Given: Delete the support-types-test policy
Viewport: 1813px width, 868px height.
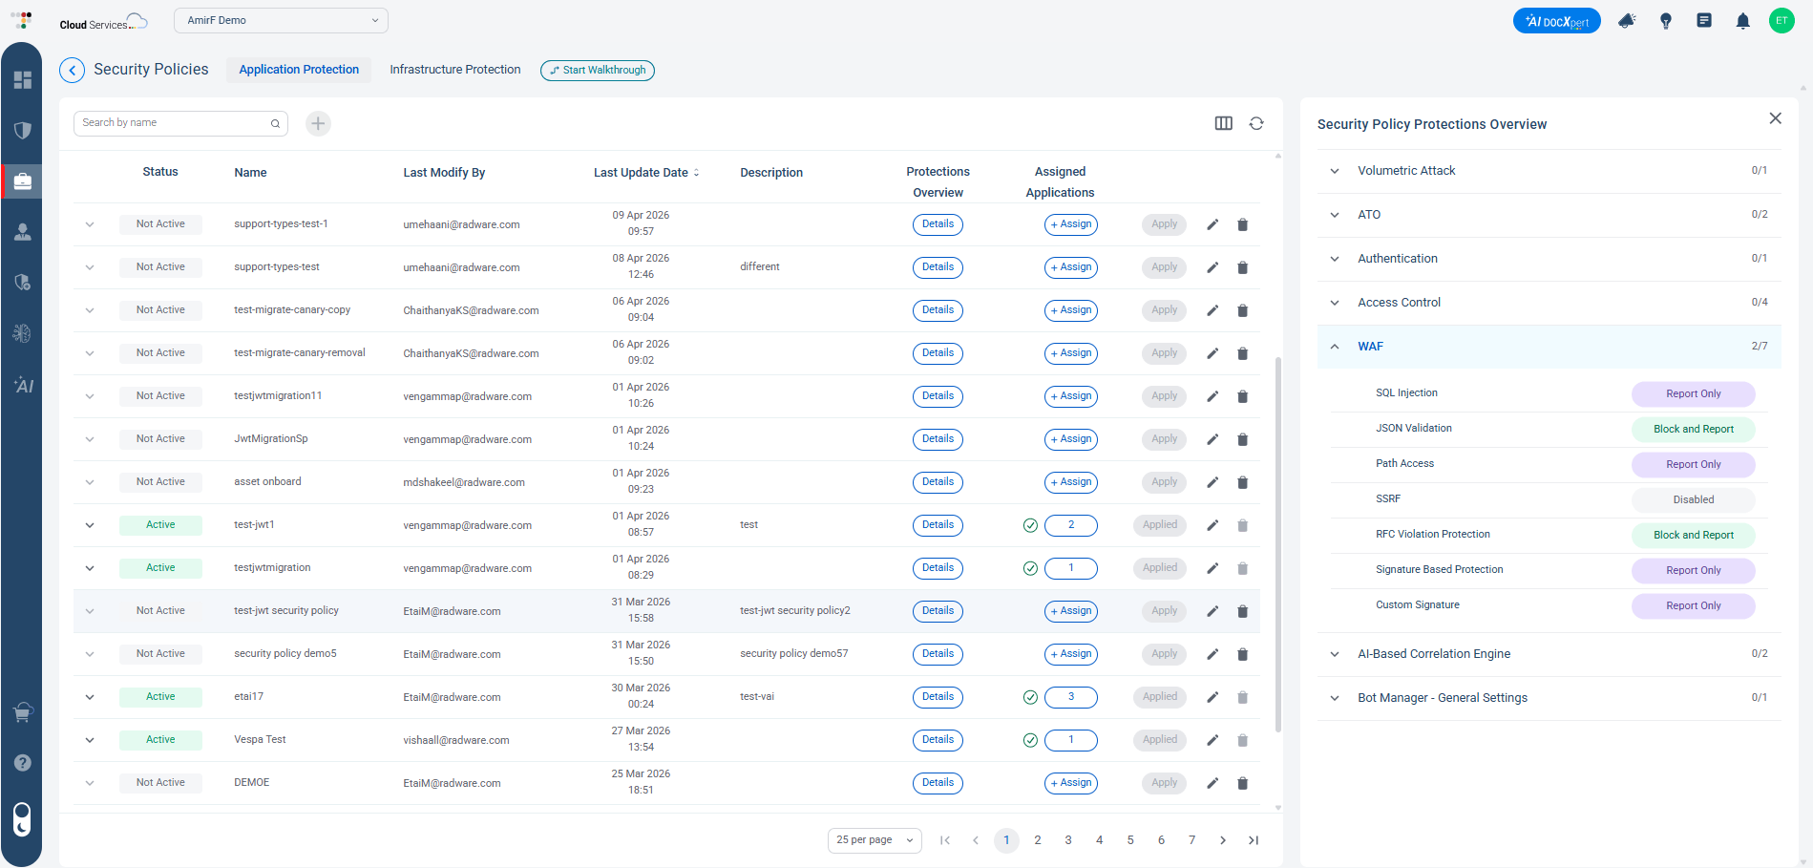Looking at the screenshot, I should coord(1242,267).
